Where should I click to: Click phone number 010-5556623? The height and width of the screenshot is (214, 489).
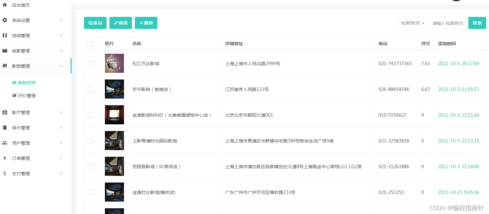coord(392,115)
